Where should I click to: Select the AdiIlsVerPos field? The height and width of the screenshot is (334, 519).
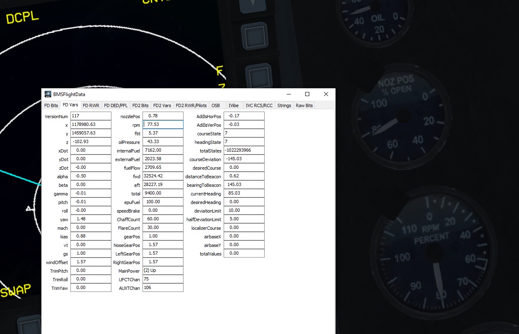pos(244,125)
